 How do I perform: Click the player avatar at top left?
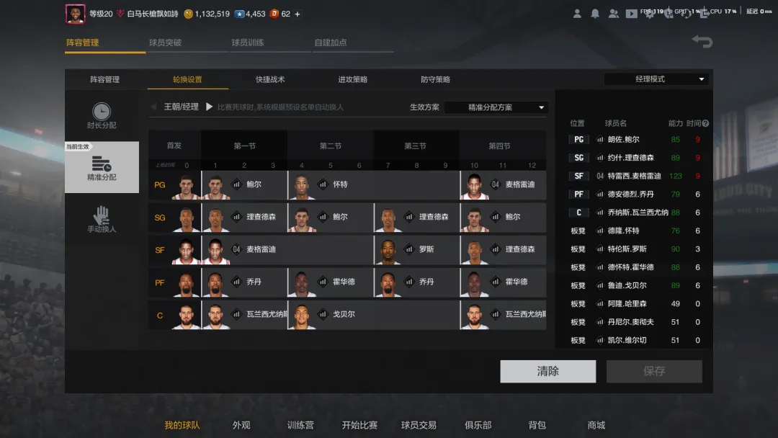click(76, 14)
